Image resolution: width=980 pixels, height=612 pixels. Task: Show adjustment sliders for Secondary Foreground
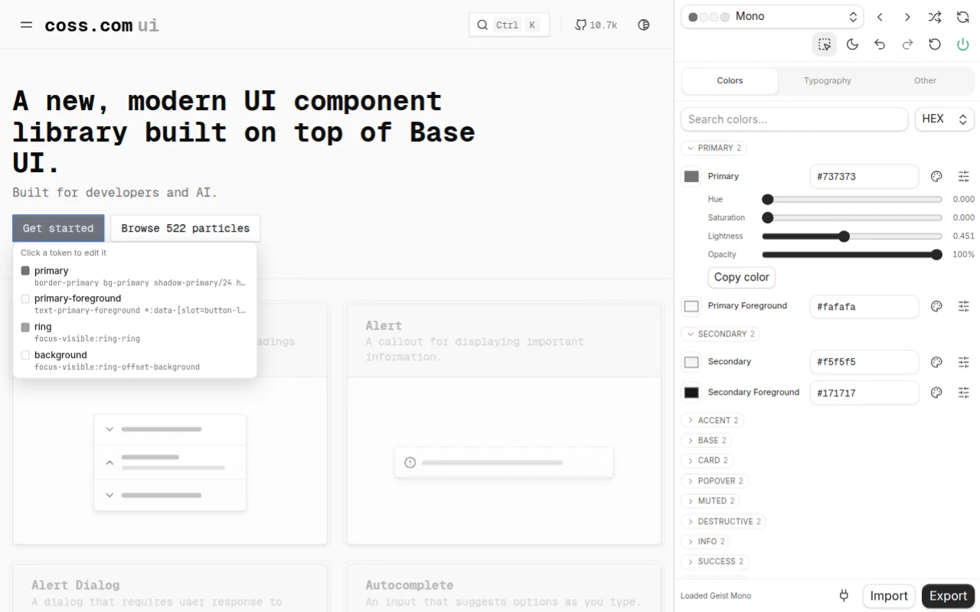point(964,393)
